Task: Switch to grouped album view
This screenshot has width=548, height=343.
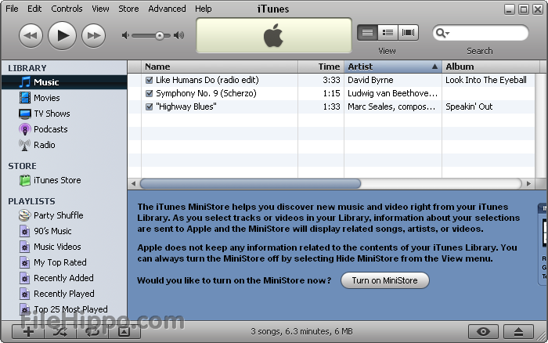Action: click(388, 33)
